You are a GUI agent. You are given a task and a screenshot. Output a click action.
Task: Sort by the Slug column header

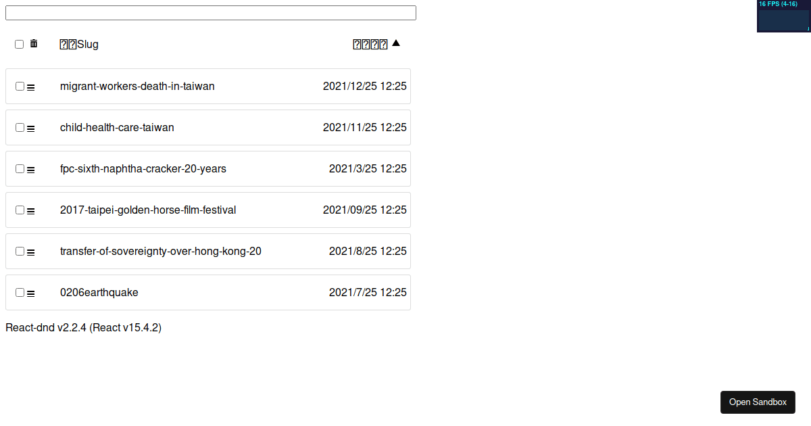click(x=79, y=45)
